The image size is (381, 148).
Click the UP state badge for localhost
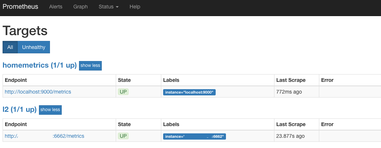(123, 92)
